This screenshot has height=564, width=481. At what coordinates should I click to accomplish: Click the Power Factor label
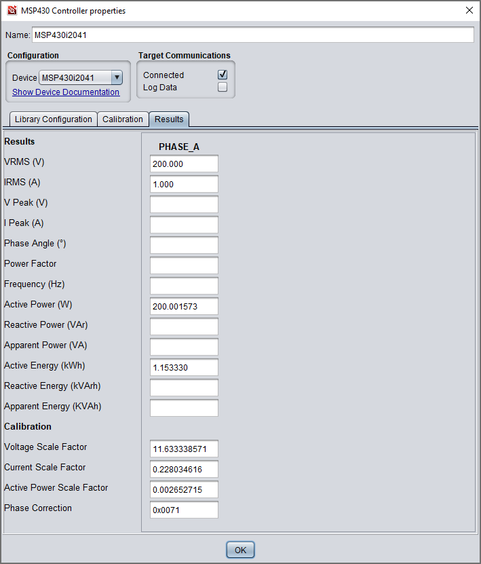click(31, 263)
